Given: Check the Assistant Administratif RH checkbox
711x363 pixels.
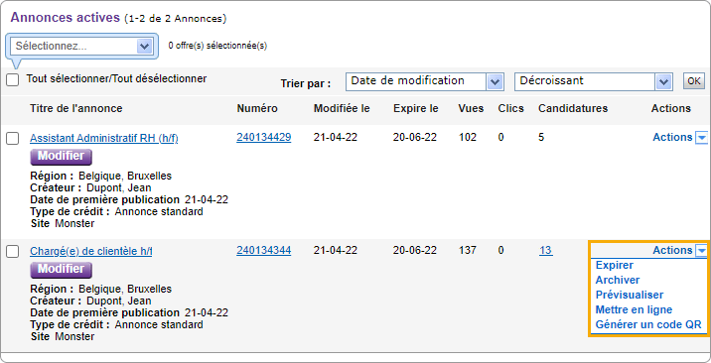Looking at the screenshot, I should coord(12,139).
